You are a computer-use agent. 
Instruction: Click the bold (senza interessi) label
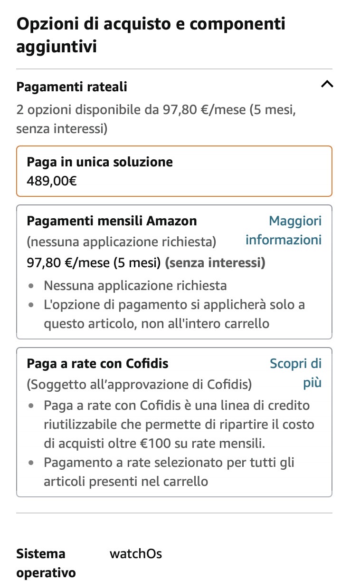coord(215,262)
